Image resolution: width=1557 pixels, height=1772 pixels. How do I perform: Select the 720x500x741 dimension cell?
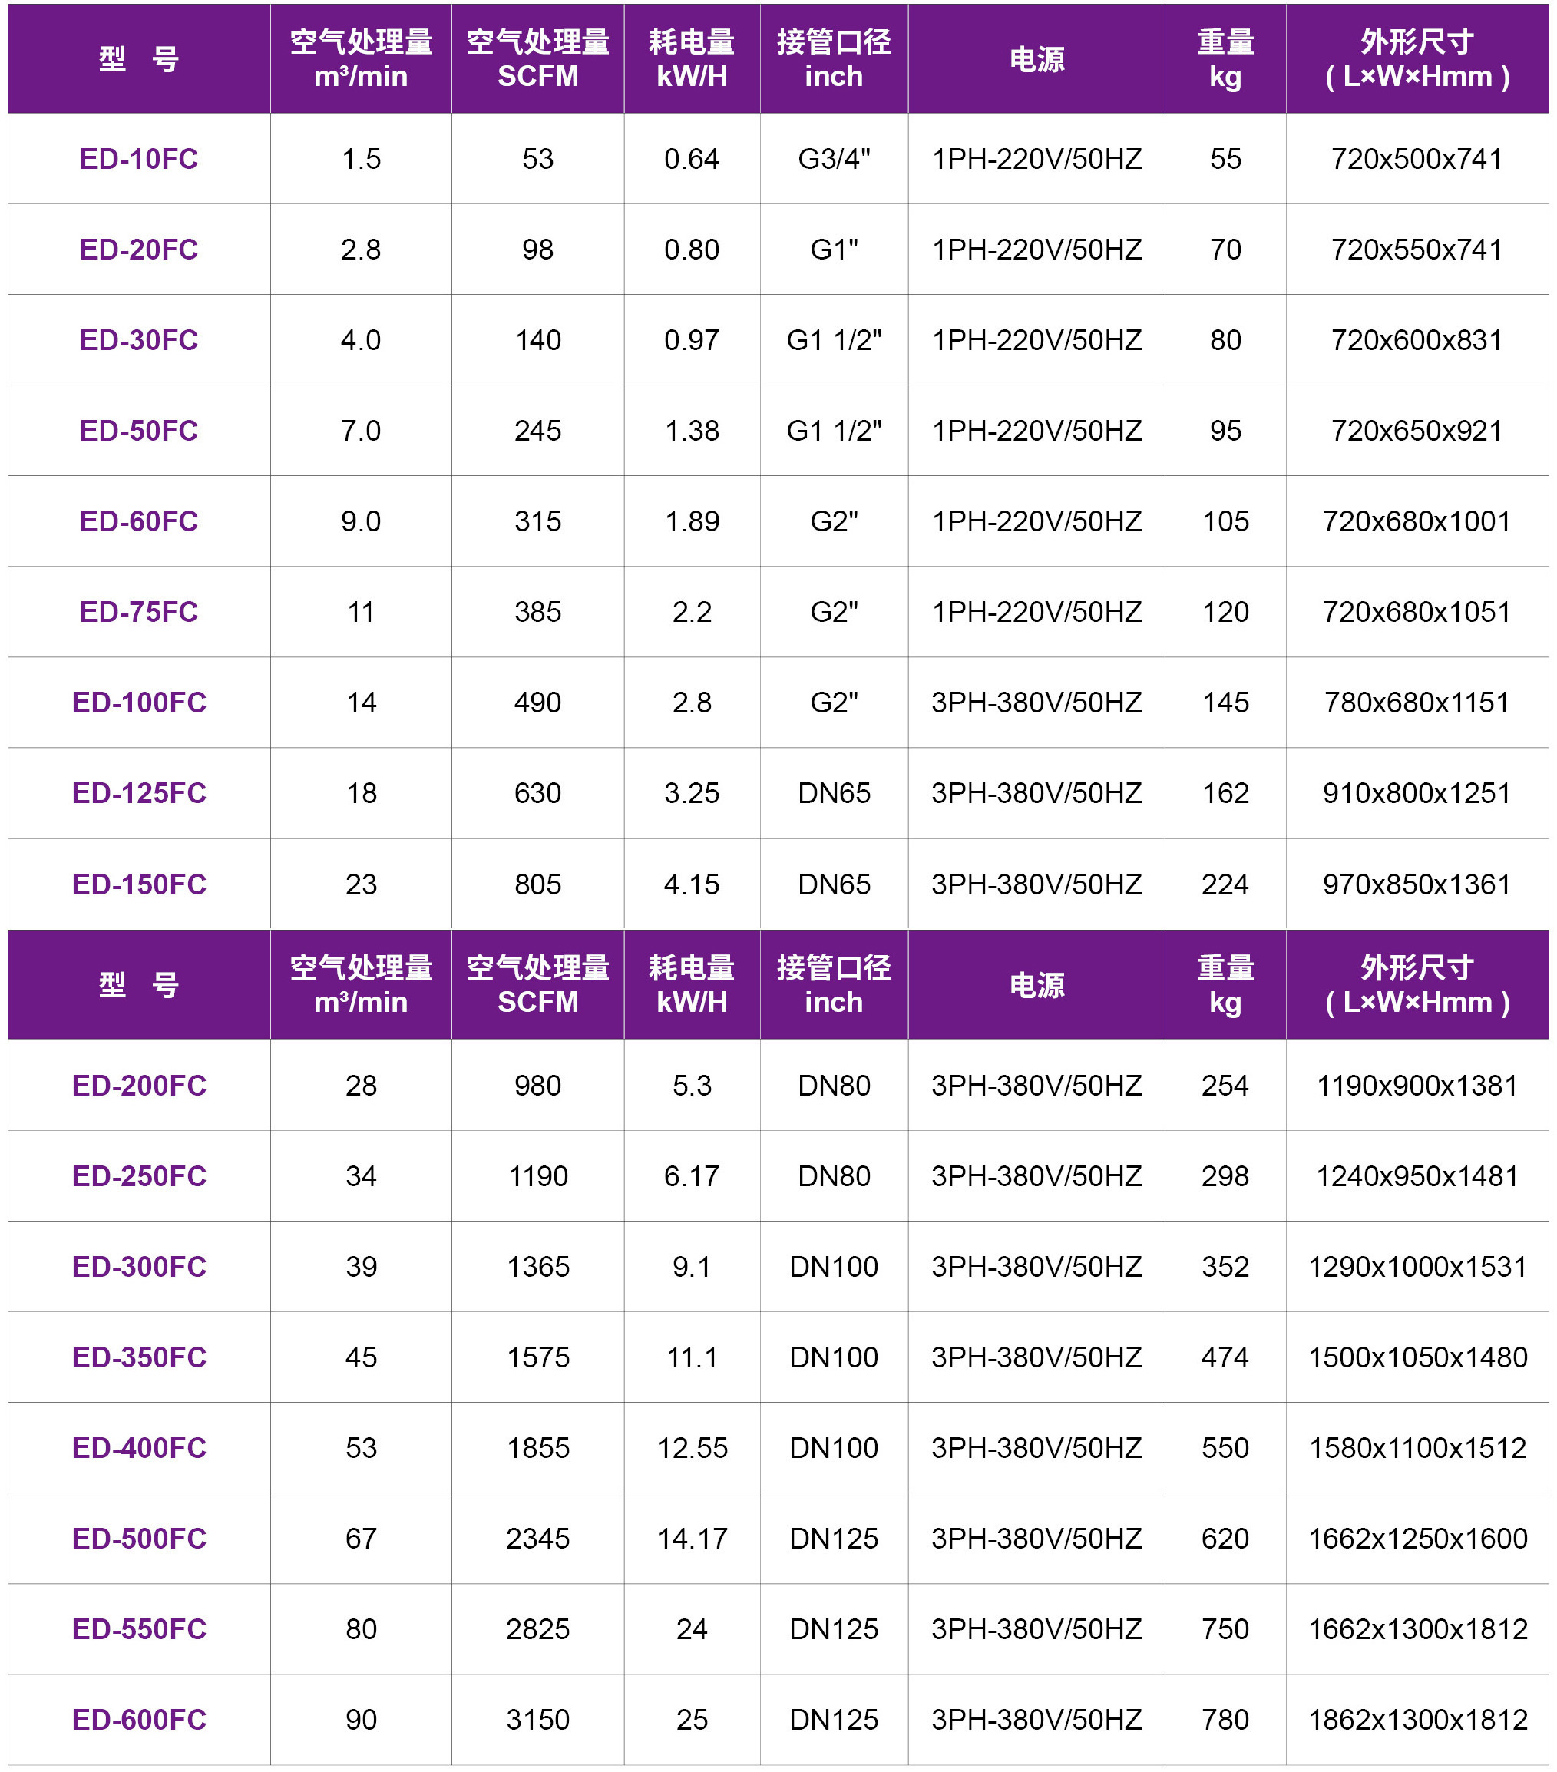point(1417,159)
